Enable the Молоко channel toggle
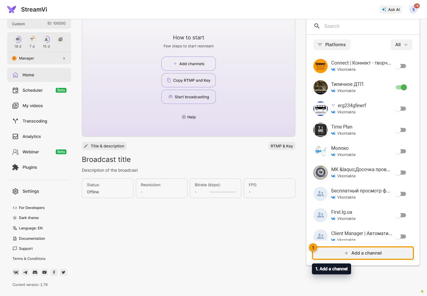Screen dimensions: 427x296 point(401,151)
